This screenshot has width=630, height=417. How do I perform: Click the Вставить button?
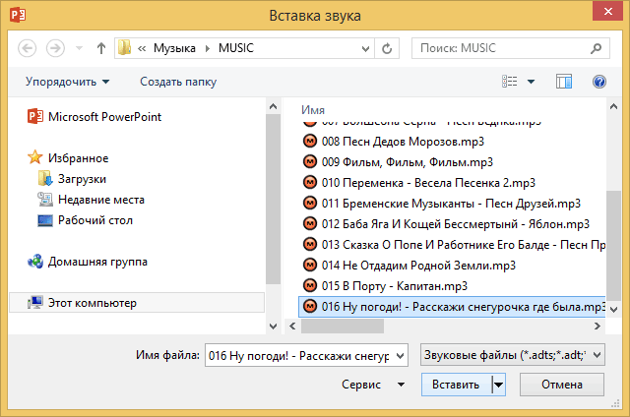pos(454,385)
